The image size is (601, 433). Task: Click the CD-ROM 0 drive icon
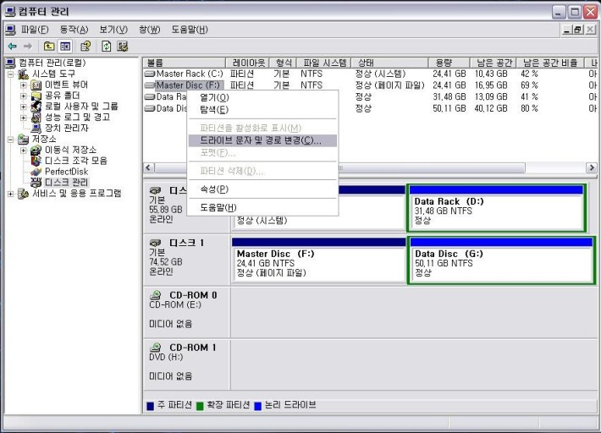tap(156, 295)
